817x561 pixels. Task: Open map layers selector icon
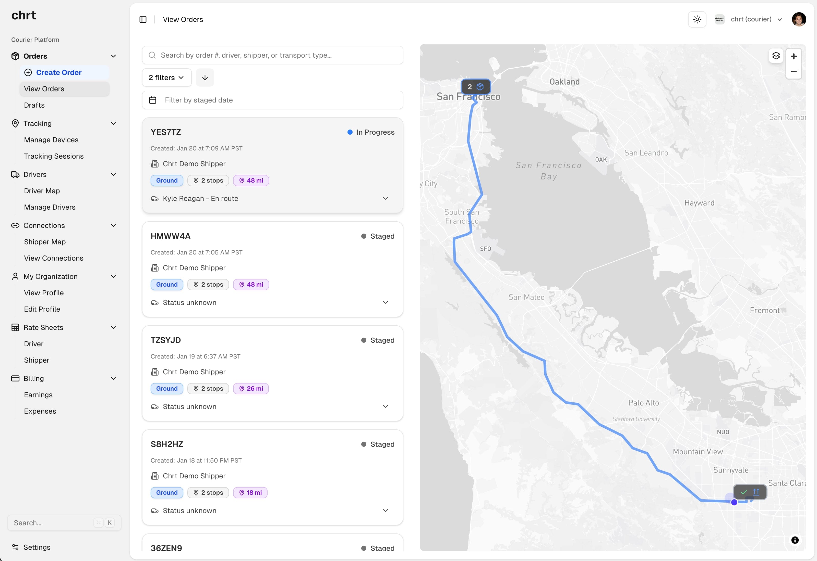(776, 56)
